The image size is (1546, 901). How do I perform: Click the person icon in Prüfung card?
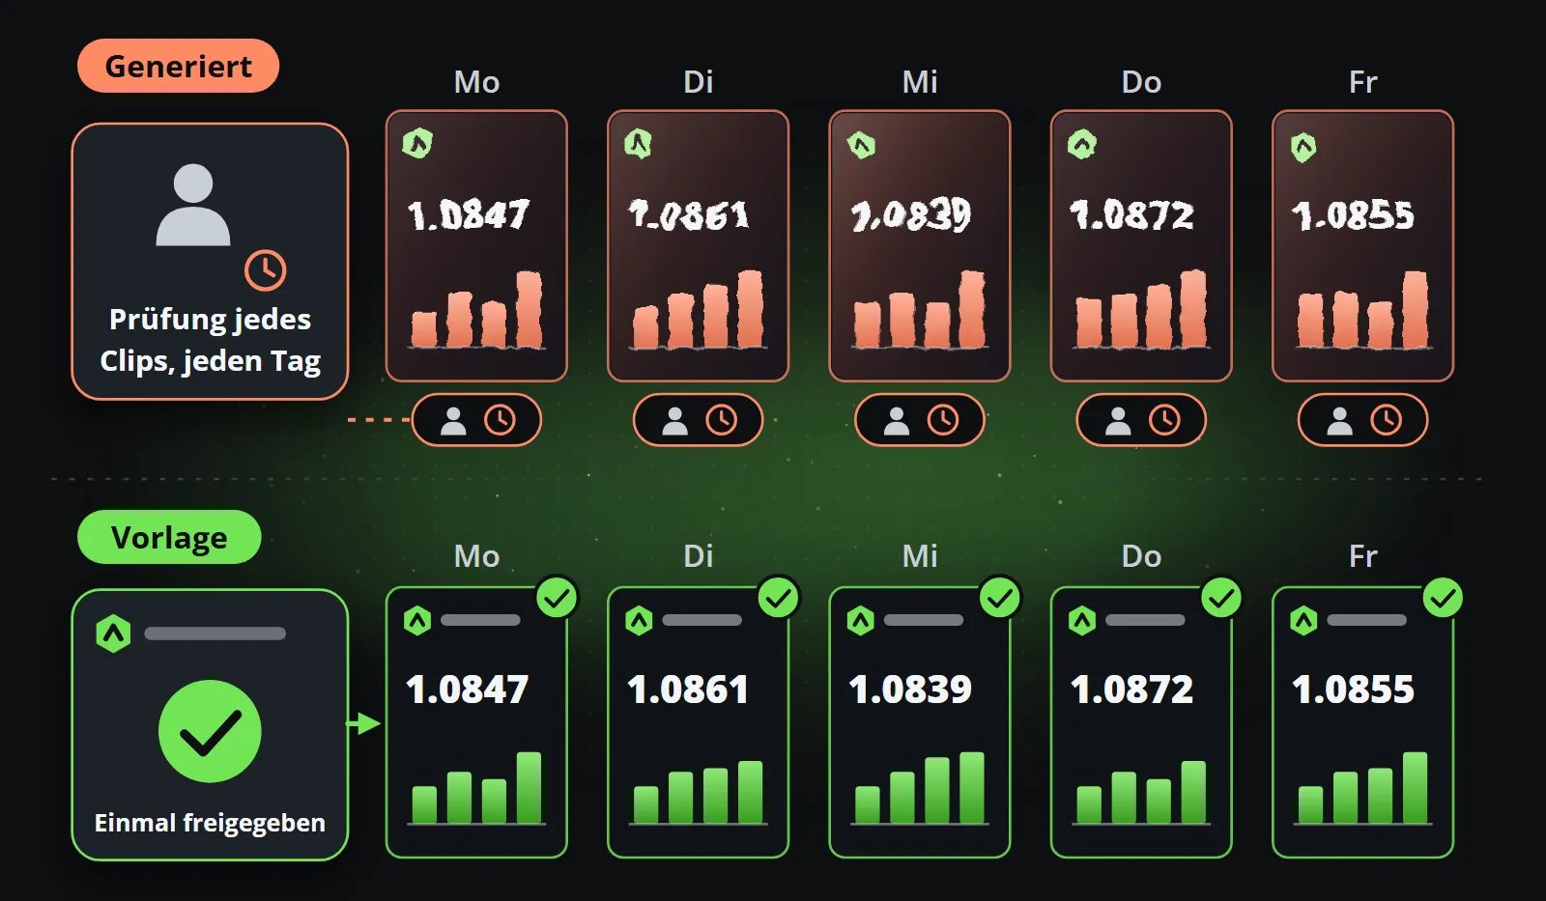tap(193, 205)
